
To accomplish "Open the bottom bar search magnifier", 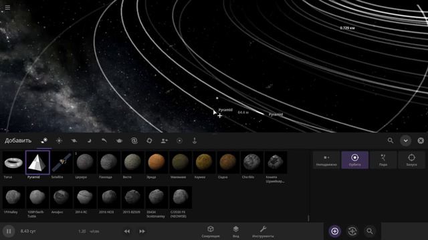I will (x=370, y=231).
